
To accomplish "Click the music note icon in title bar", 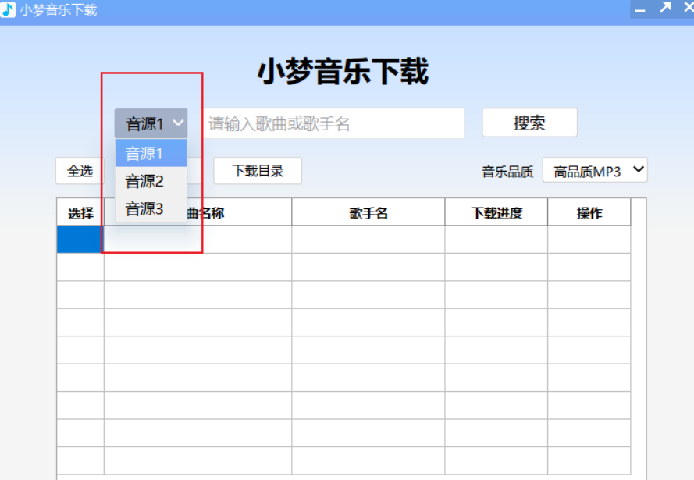I will pos(8,9).
